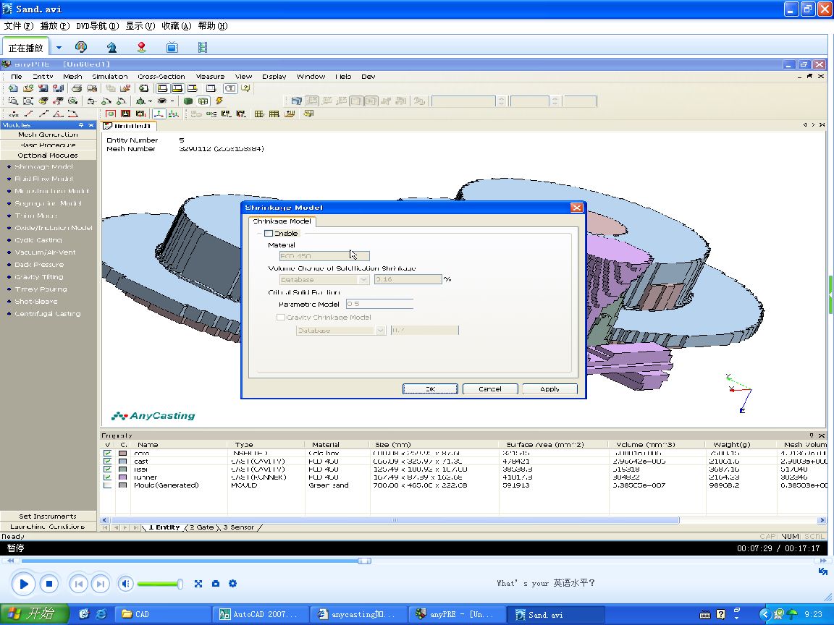834x625 pixels.
Task: Click the previous track button
Action: (79, 584)
